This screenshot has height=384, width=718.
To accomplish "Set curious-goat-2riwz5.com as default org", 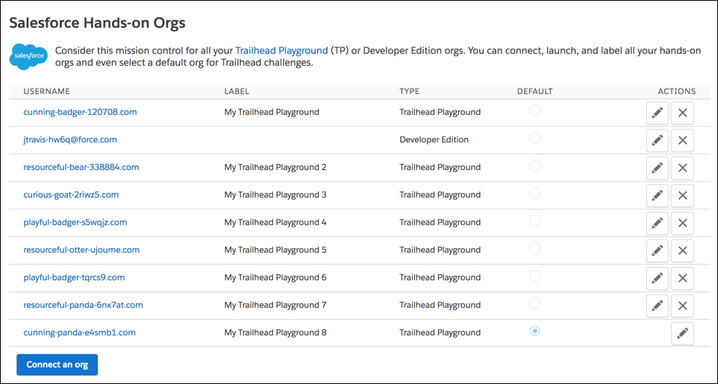I will pos(535,192).
